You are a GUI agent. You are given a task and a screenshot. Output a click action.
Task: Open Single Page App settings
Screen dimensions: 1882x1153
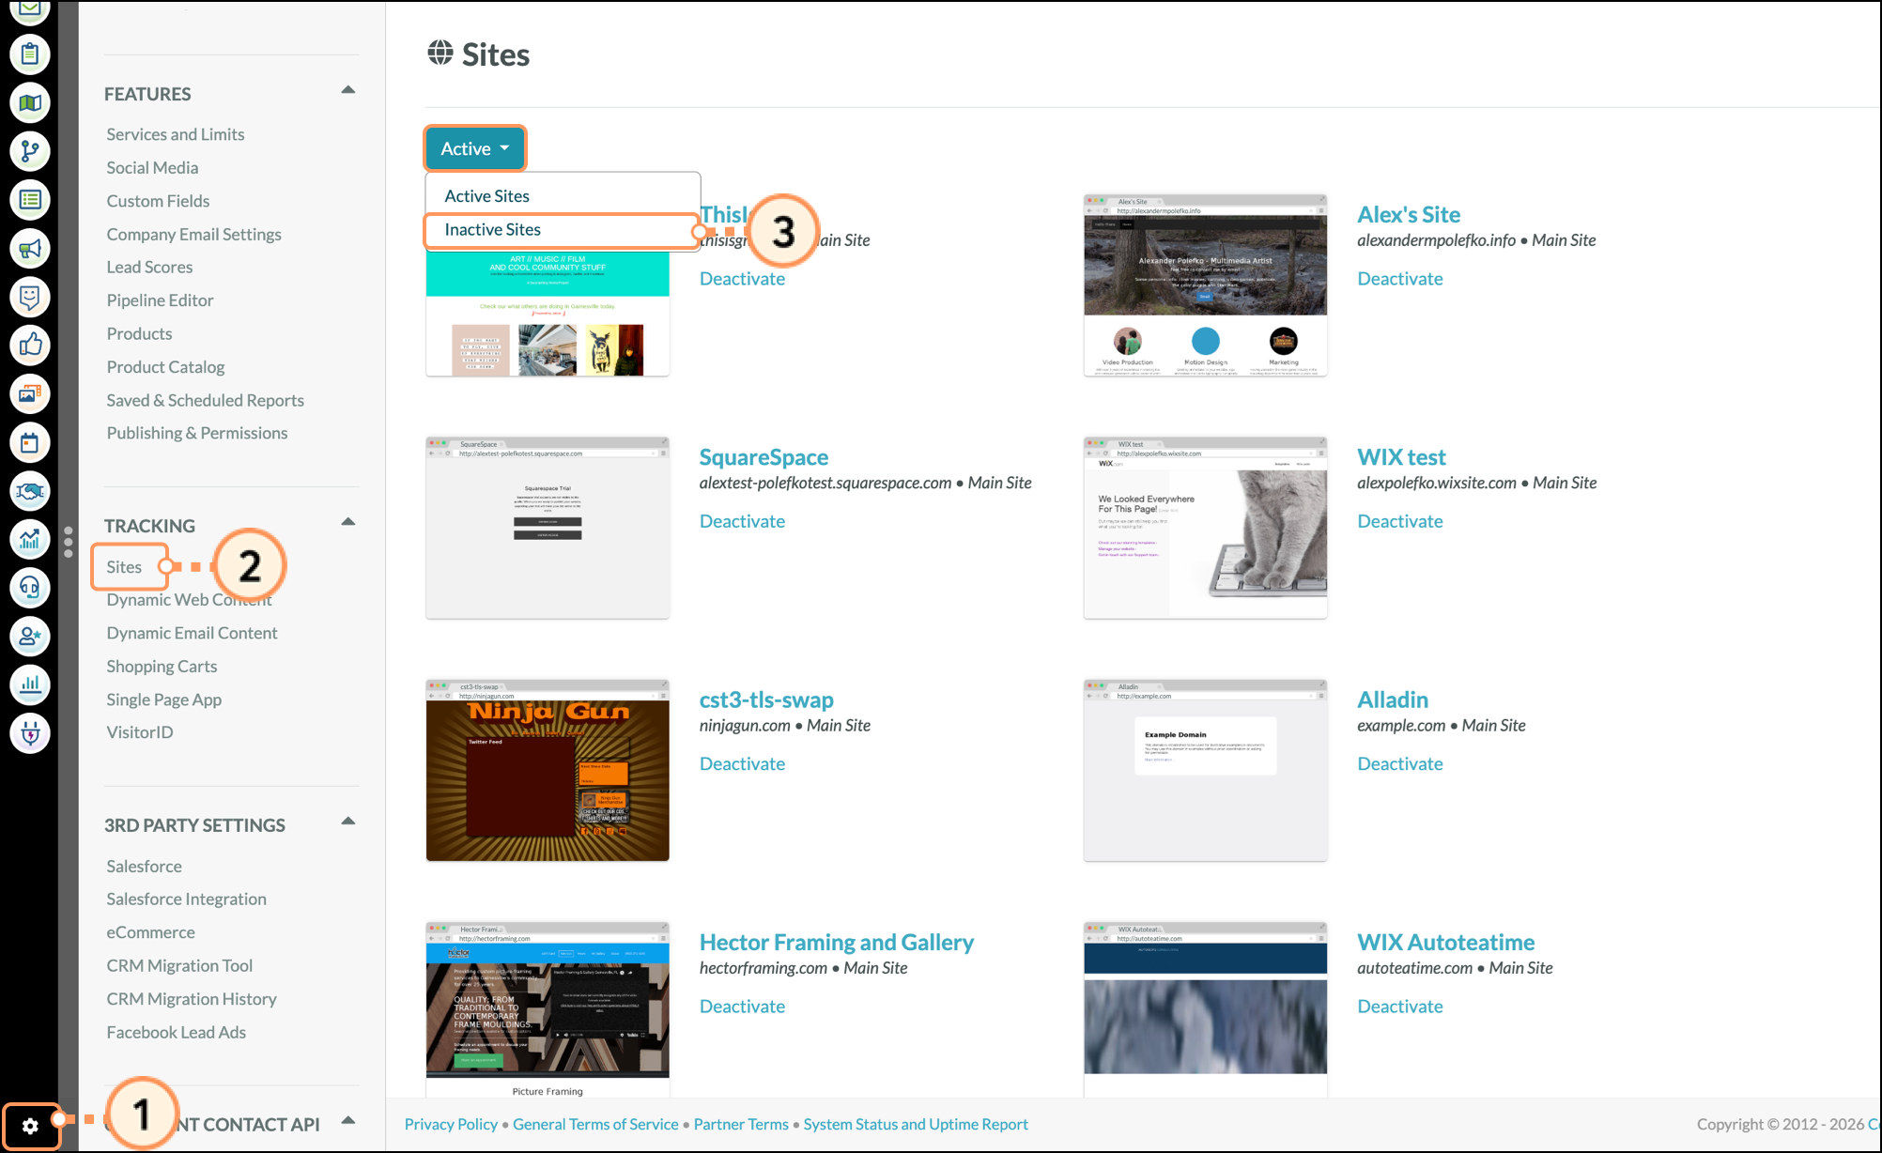(164, 700)
